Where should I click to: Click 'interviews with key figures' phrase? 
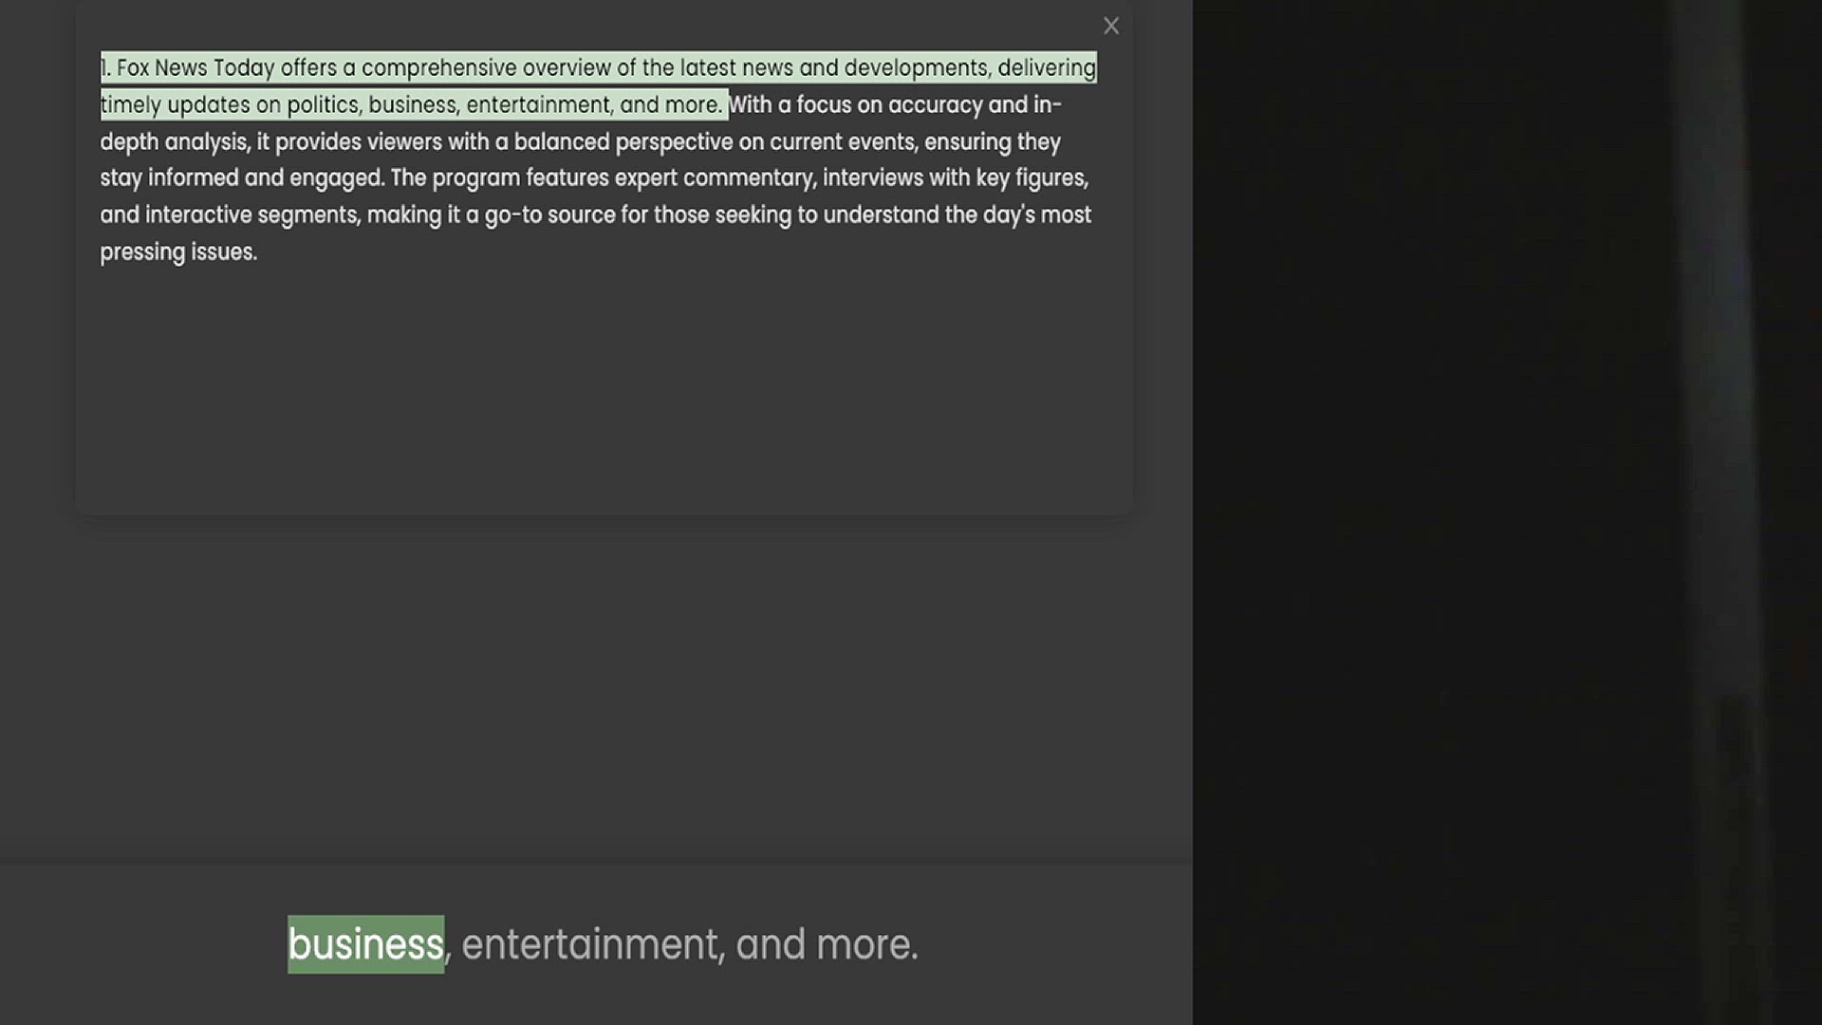point(954,178)
